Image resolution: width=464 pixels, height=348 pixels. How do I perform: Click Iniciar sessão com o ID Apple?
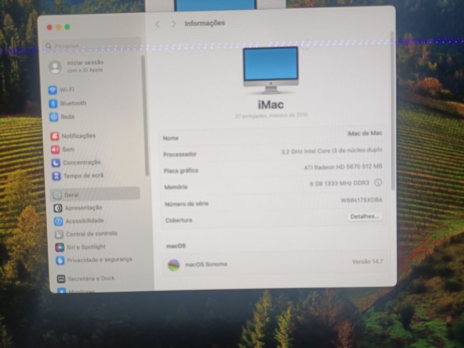85,66
